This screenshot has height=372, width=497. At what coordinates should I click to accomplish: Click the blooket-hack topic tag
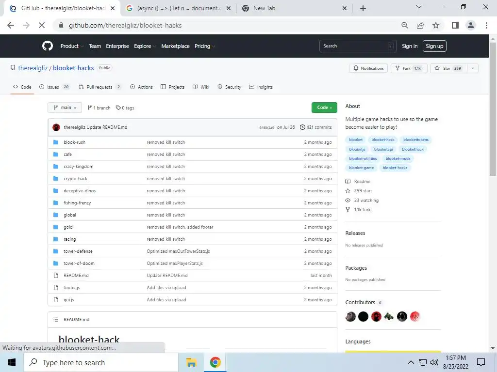click(x=383, y=139)
